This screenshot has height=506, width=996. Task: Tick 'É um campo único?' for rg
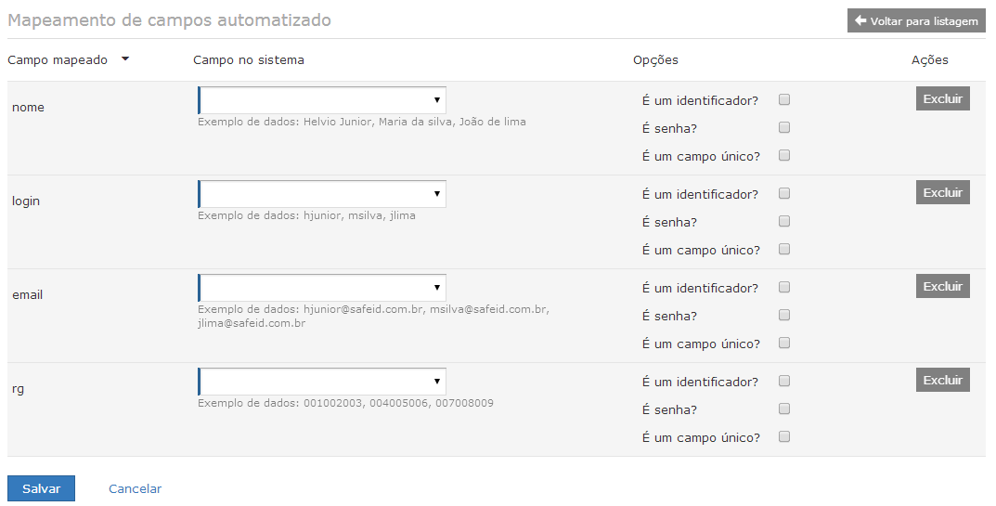784,436
